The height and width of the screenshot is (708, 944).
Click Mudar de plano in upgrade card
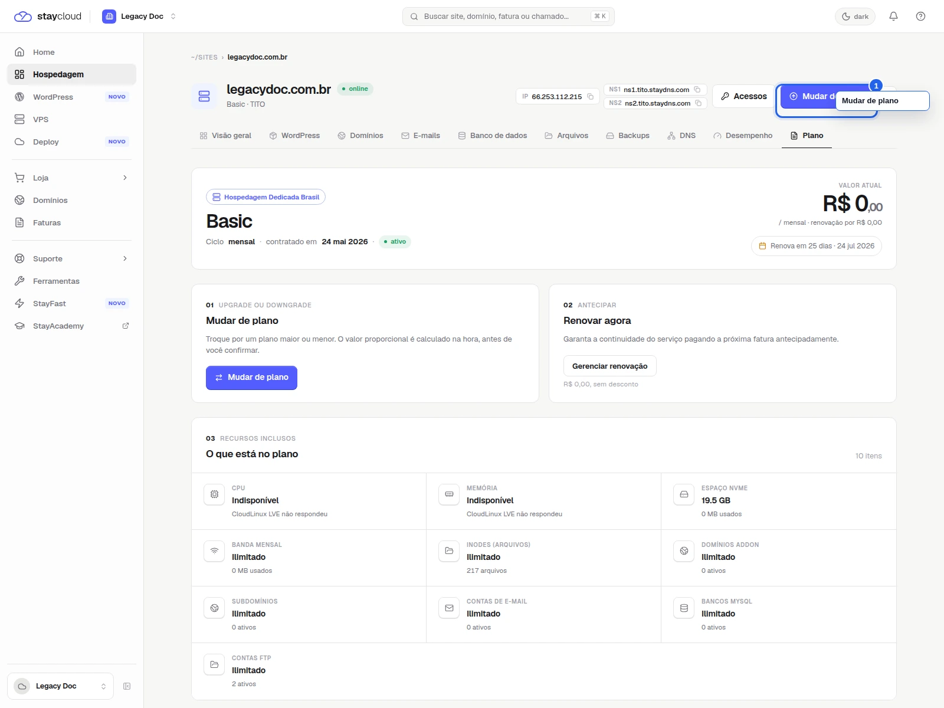(x=251, y=378)
